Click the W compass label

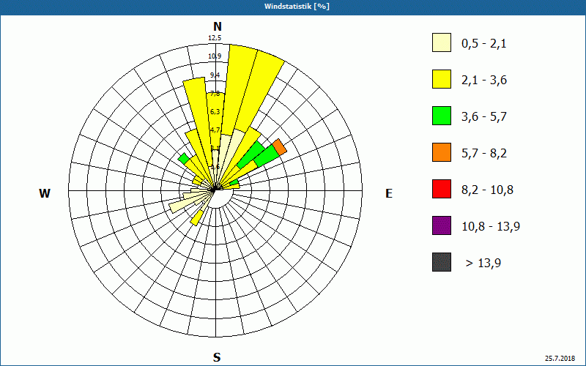click(45, 193)
